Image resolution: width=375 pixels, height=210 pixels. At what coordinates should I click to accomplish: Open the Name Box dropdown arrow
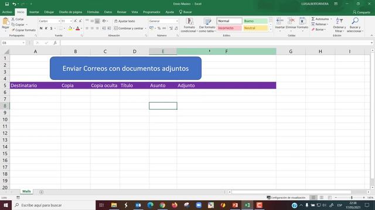pos(23,43)
